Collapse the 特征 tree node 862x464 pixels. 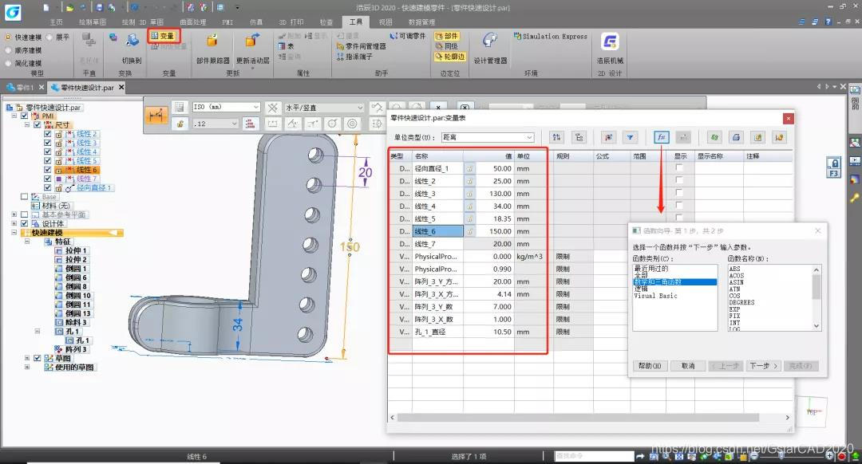pyautogui.click(x=26, y=242)
